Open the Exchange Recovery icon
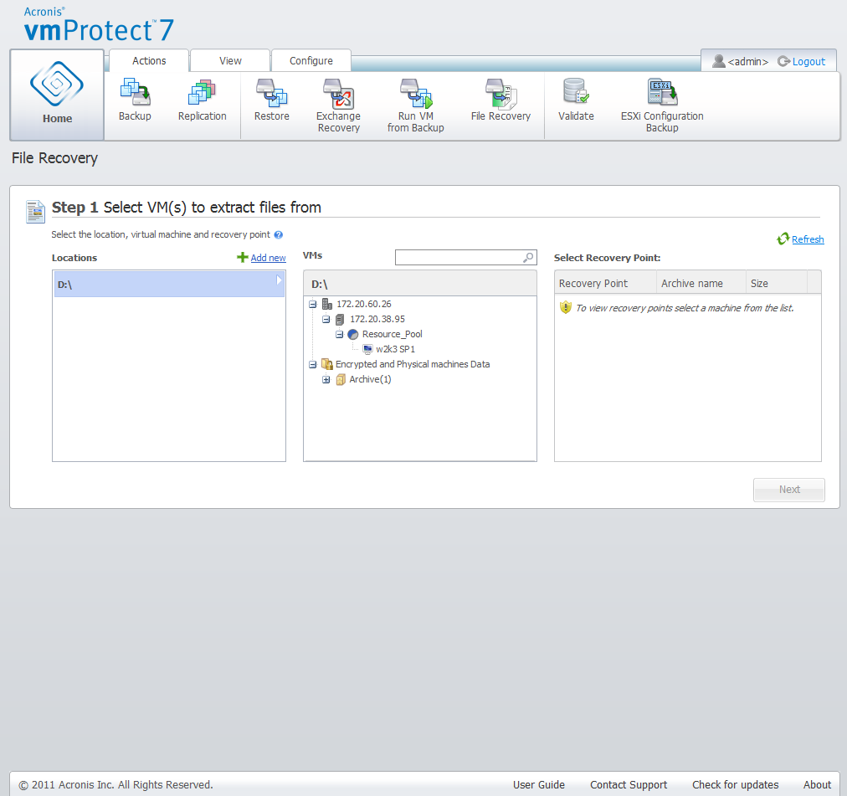 (x=339, y=93)
